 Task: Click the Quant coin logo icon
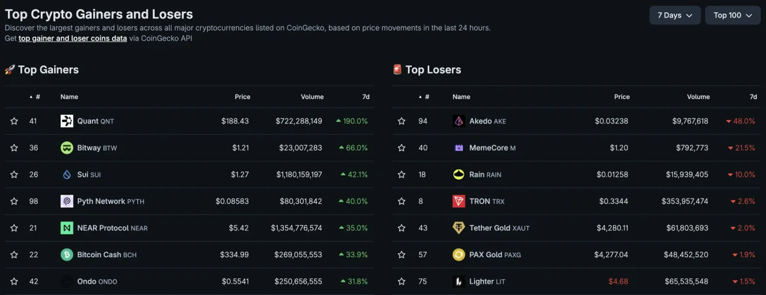coord(67,121)
